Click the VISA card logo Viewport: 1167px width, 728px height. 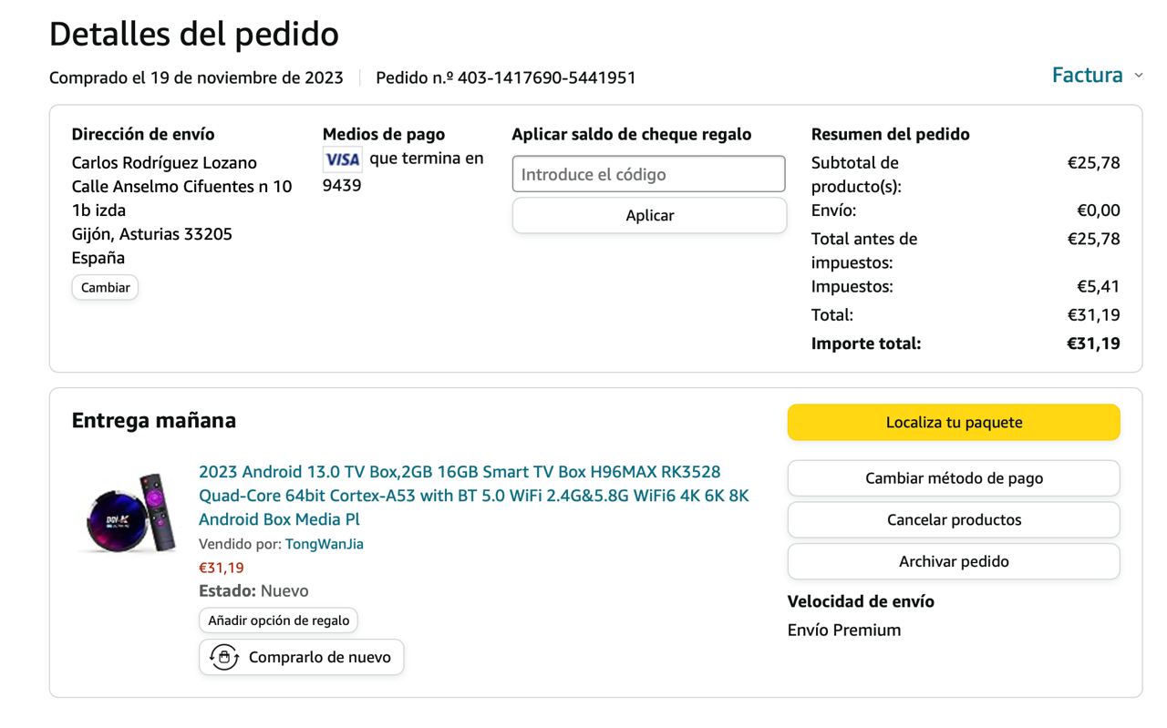click(343, 159)
